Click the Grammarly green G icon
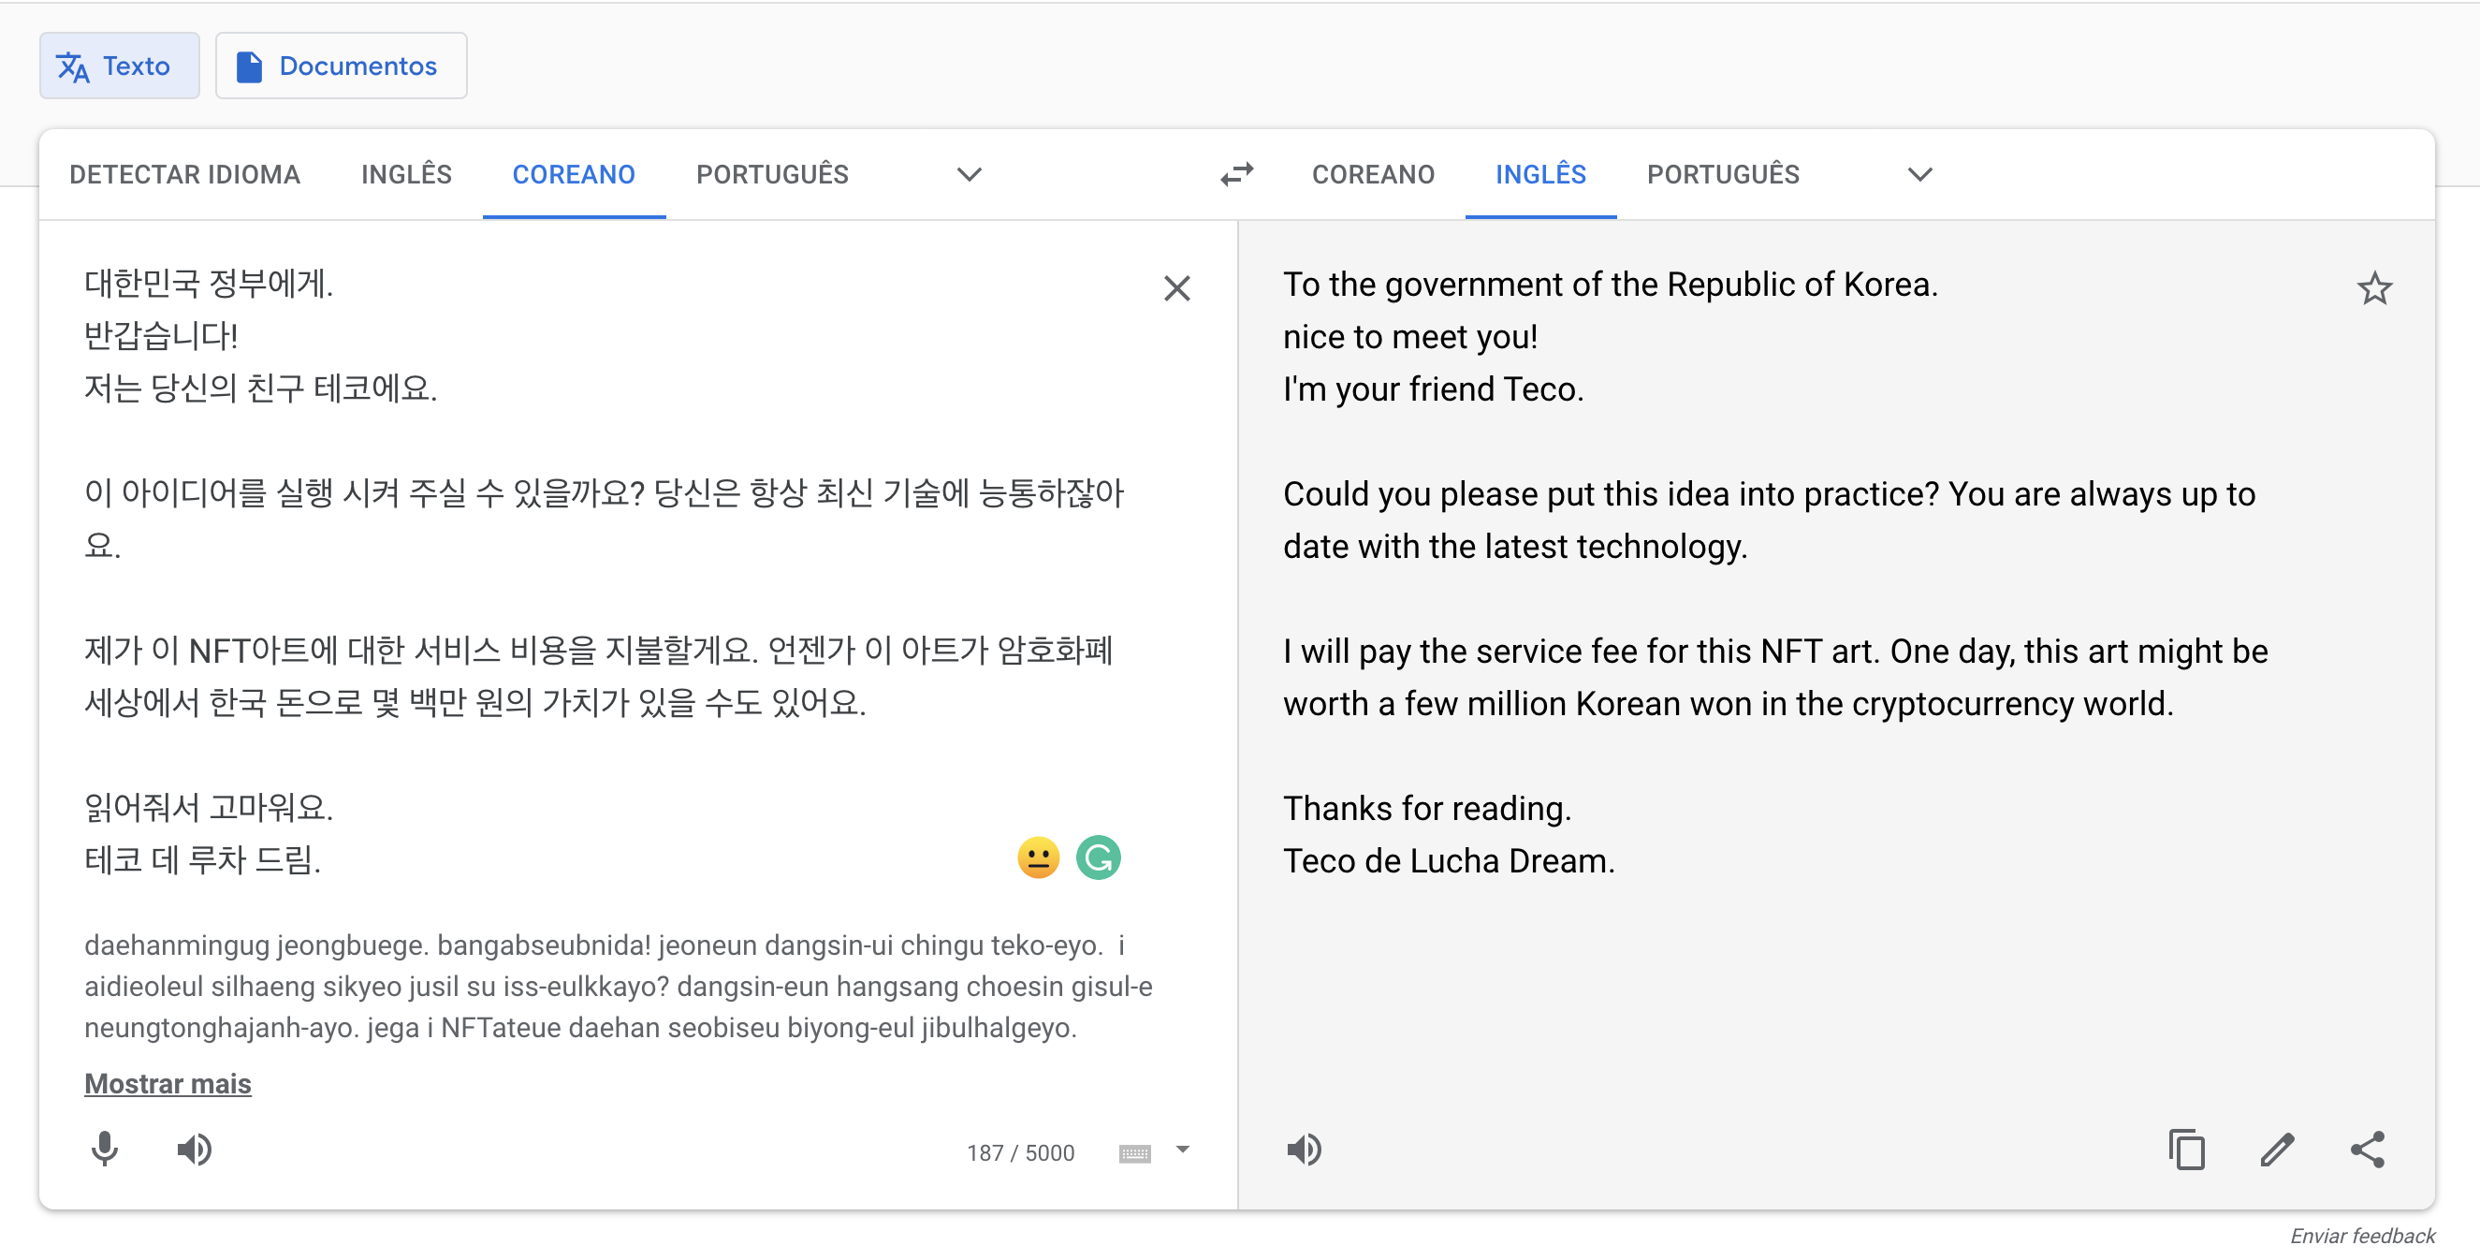This screenshot has height=1260, width=2480. (x=1099, y=857)
